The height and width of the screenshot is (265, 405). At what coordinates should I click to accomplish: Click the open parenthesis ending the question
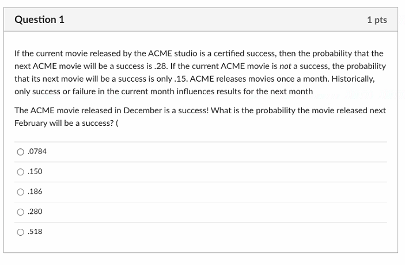click(118, 123)
